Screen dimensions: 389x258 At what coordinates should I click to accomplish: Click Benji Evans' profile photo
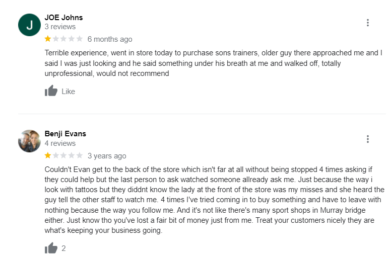pyautogui.click(x=29, y=141)
